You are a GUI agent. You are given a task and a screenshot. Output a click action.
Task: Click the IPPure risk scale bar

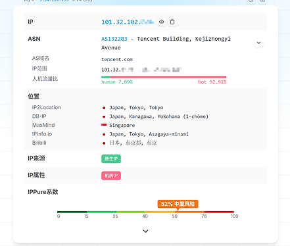click(145, 212)
